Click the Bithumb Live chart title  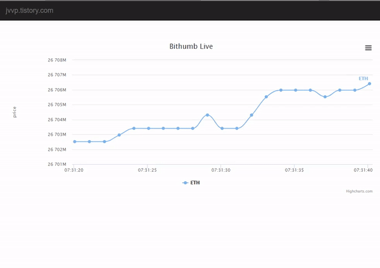tap(191, 46)
